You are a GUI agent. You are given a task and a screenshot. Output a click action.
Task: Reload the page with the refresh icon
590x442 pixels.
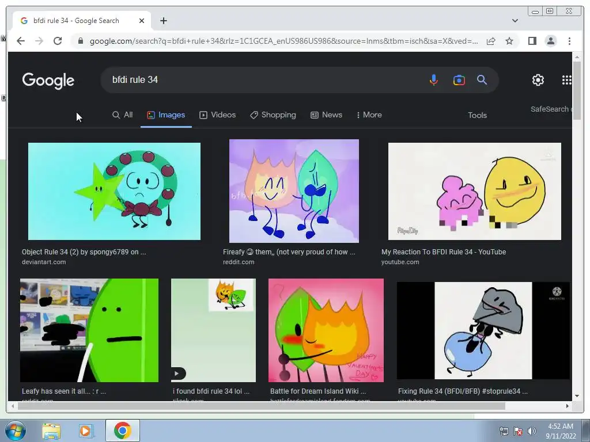58,41
